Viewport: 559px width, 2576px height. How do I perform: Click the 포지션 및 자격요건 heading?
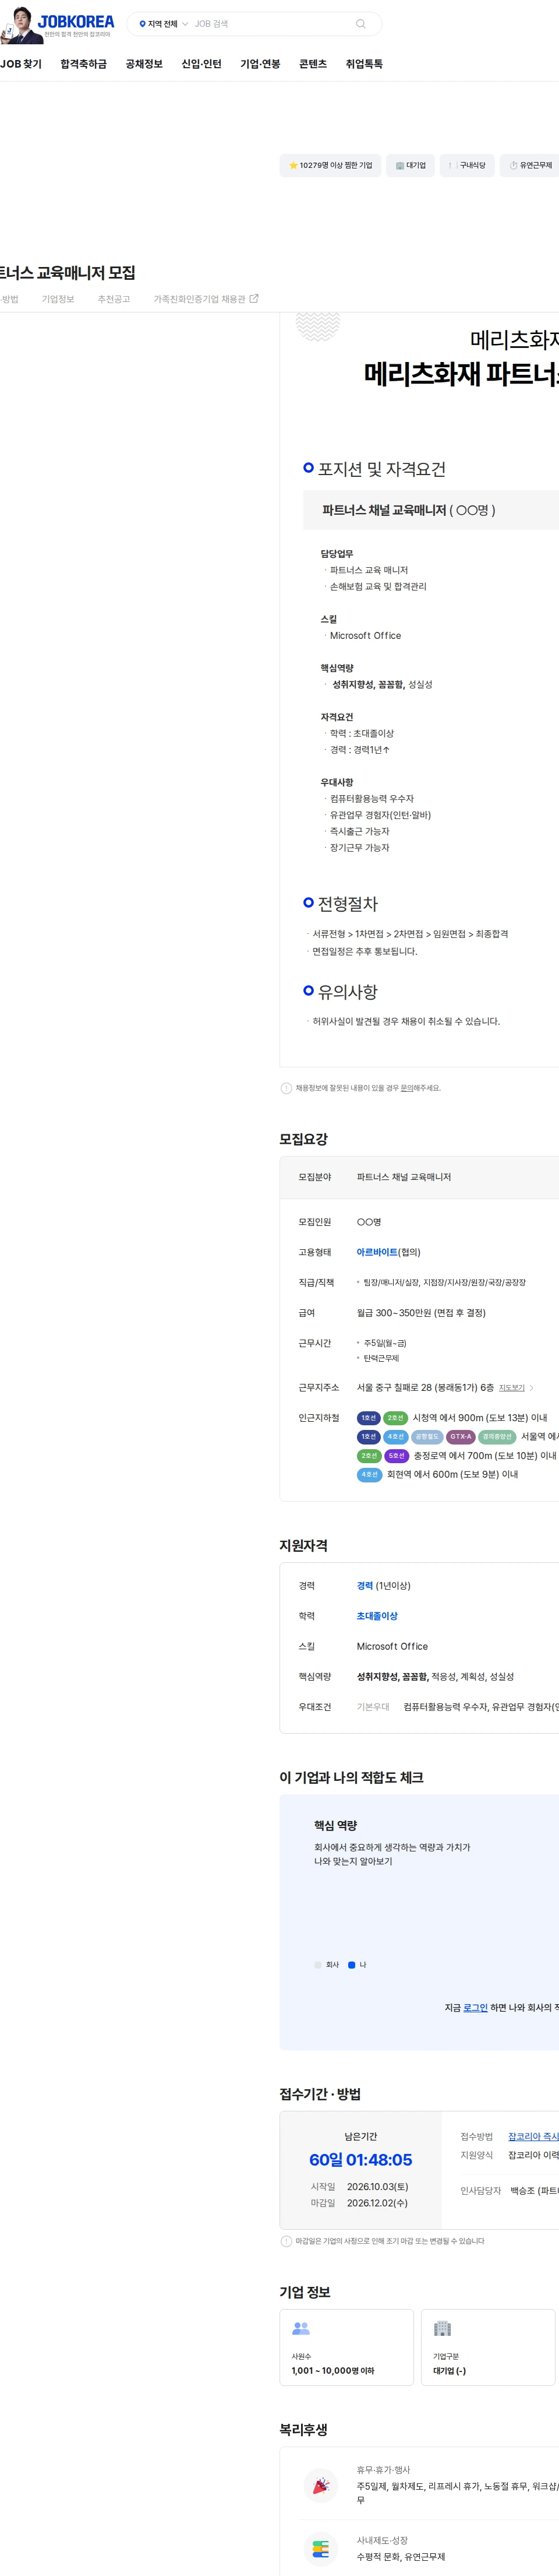[381, 469]
